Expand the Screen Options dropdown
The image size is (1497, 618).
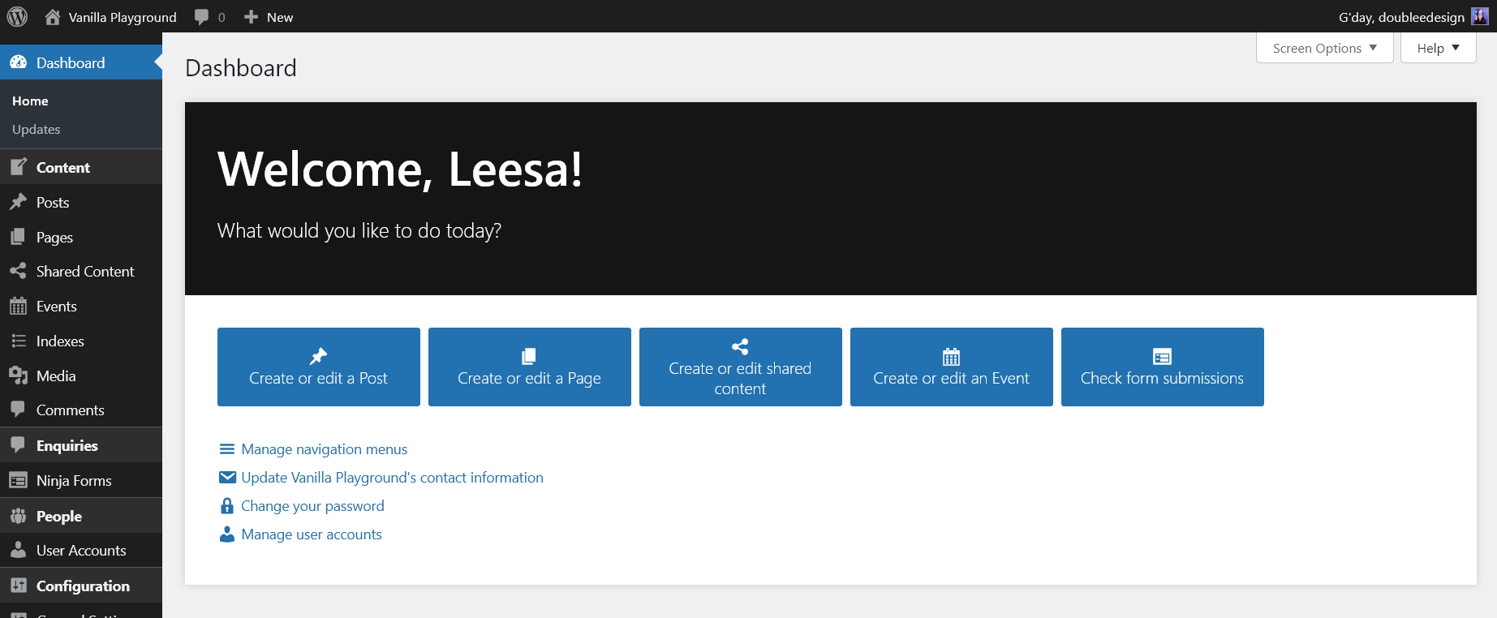click(1324, 48)
